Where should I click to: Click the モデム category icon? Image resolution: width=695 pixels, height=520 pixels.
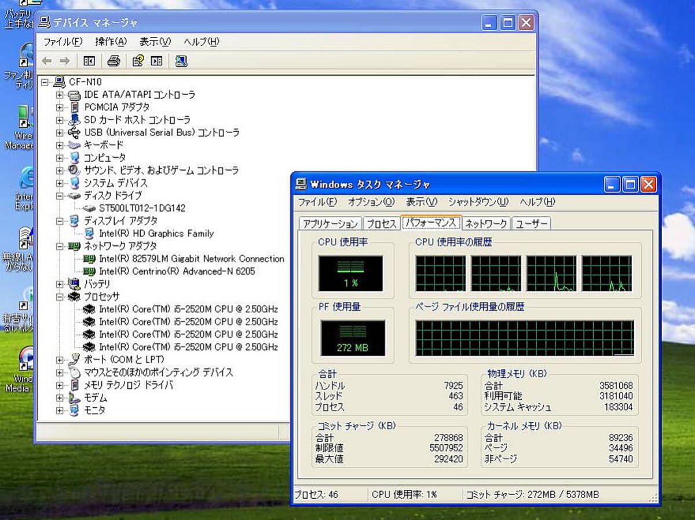point(74,397)
